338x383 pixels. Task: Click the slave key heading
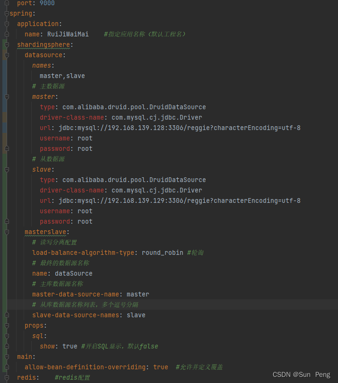(42, 170)
